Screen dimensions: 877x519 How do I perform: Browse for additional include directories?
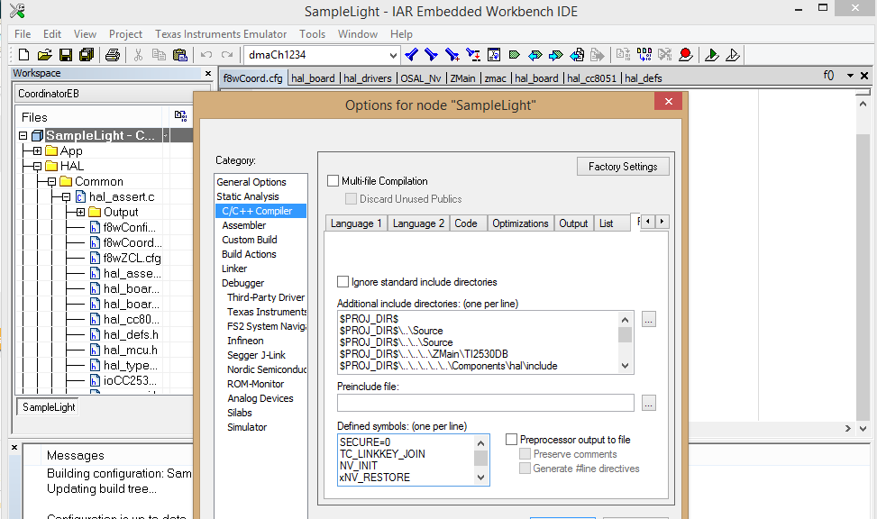click(648, 320)
